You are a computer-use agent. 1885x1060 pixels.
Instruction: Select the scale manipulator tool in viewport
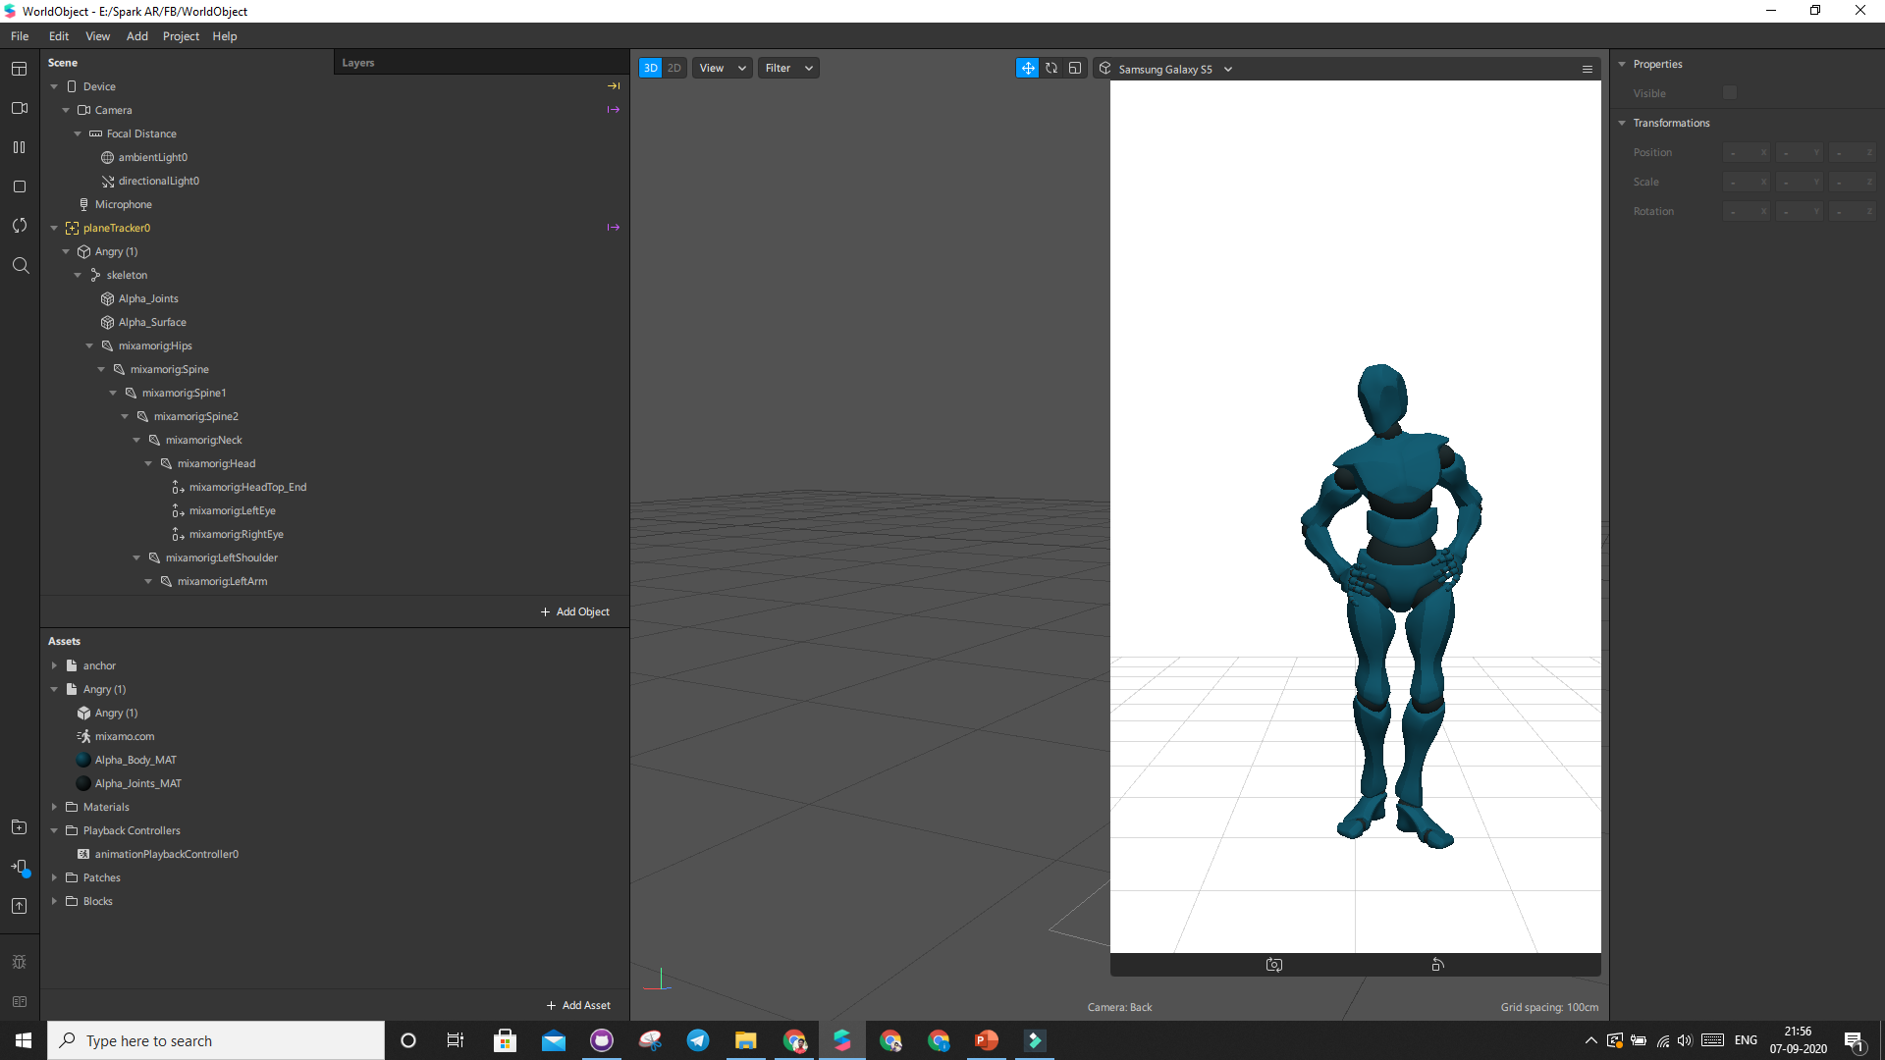click(1075, 68)
